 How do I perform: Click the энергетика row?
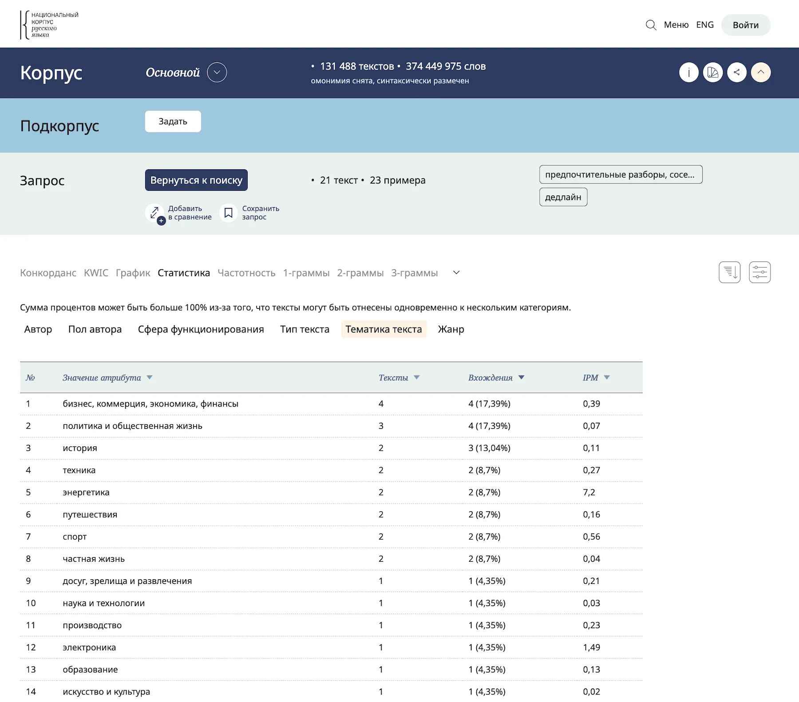tap(331, 493)
